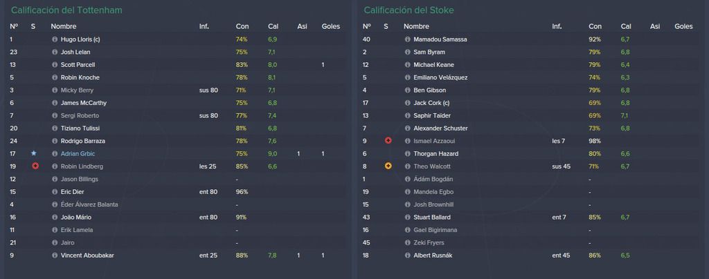Image resolution: width=709 pixels, height=279 pixels.
Task: Click red injury icon on Robin Lindberg row
Action: [35, 166]
